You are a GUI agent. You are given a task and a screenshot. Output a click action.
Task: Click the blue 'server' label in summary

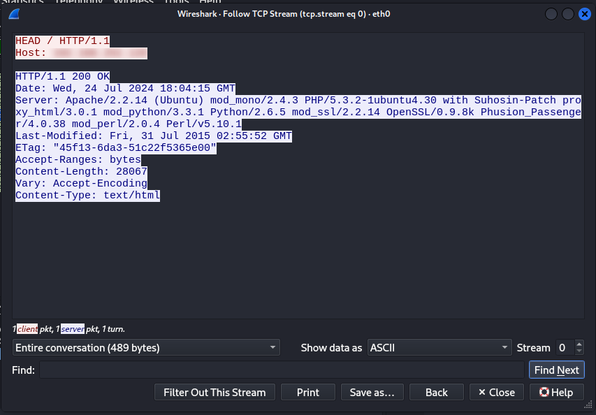pos(73,329)
